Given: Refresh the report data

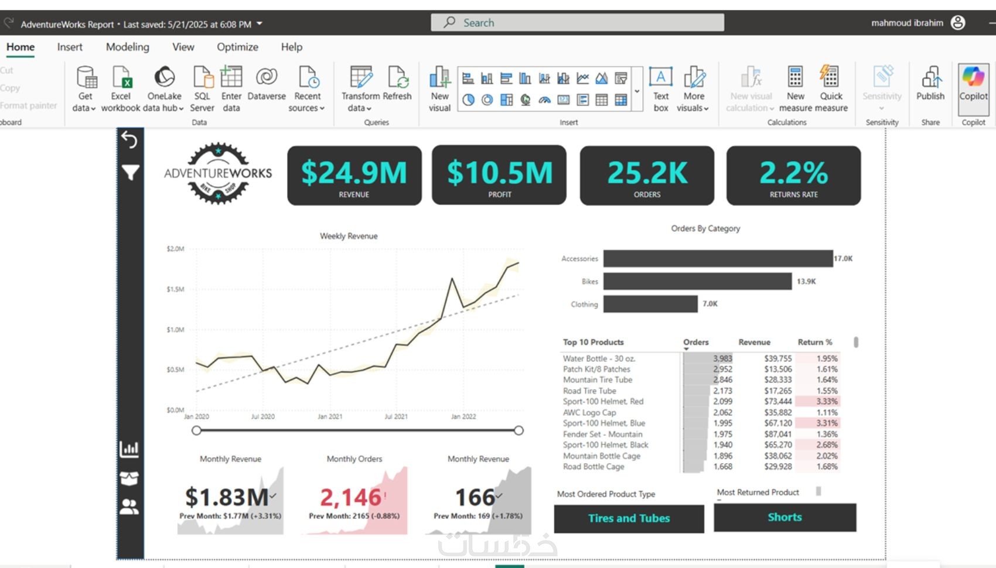Looking at the screenshot, I should 397,83.
